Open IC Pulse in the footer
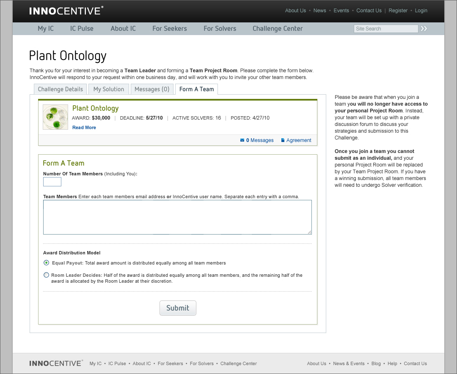This screenshot has height=374, width=457. [x=117, y=363]
